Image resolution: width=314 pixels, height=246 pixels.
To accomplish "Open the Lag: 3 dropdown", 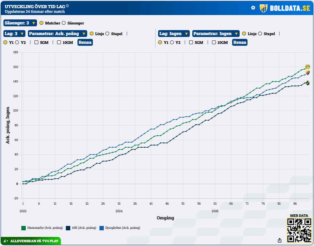I will point(14,34).
